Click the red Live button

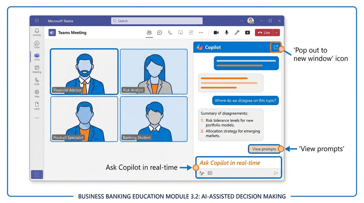(x=264, y=33)
